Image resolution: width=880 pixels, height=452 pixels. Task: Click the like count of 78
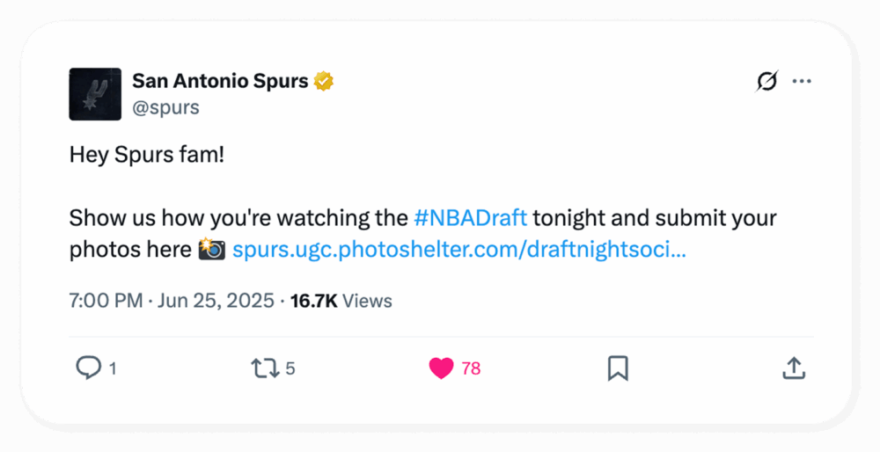pos(471,368)
